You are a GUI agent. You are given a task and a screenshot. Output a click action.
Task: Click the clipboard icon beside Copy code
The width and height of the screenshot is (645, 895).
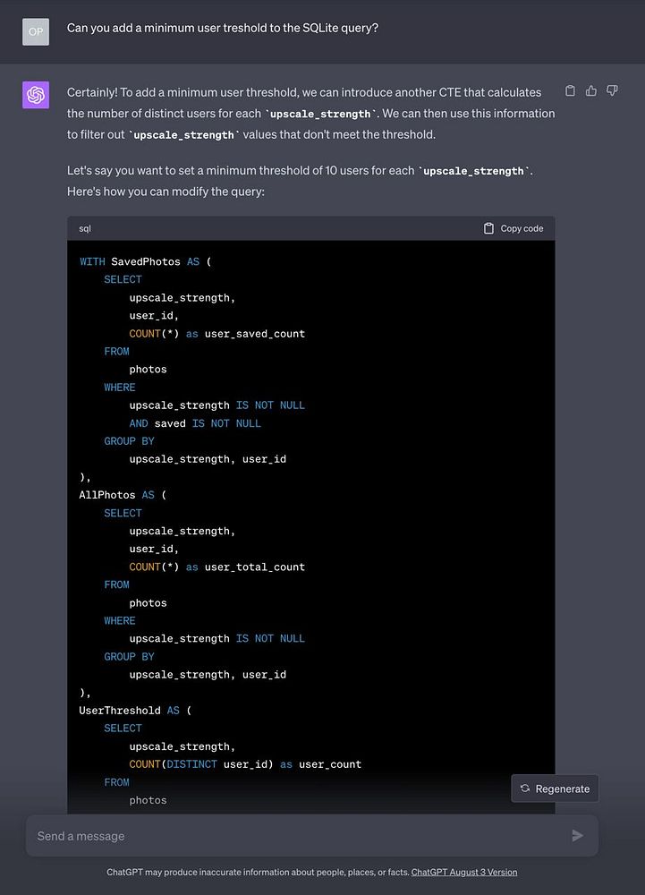click(x=488, y=228)
